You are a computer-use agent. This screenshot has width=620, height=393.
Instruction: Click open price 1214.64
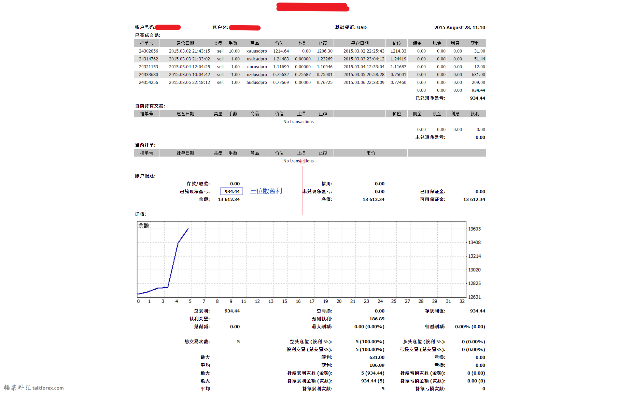coord(281,51)
